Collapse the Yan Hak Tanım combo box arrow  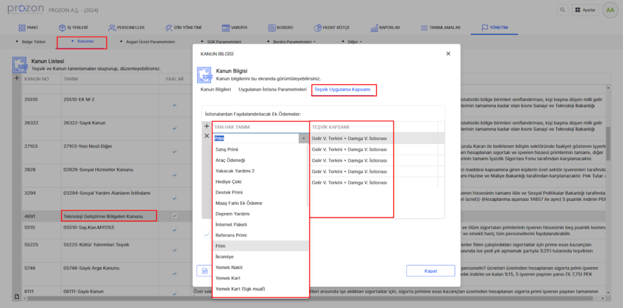click(x=304, y=139)
